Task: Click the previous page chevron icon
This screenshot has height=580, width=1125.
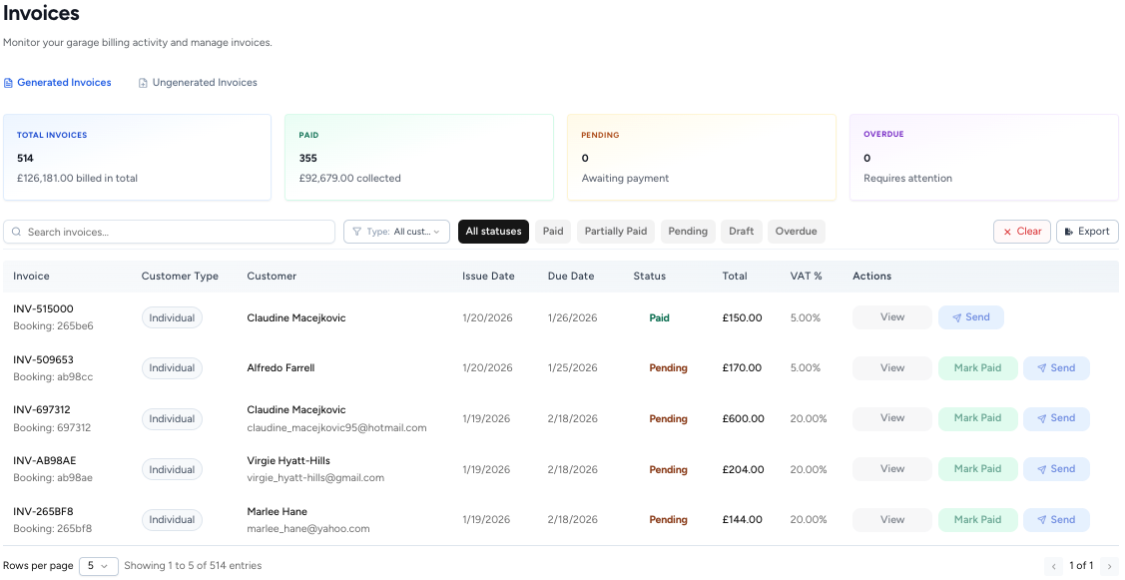Action: pos(1054,565)
